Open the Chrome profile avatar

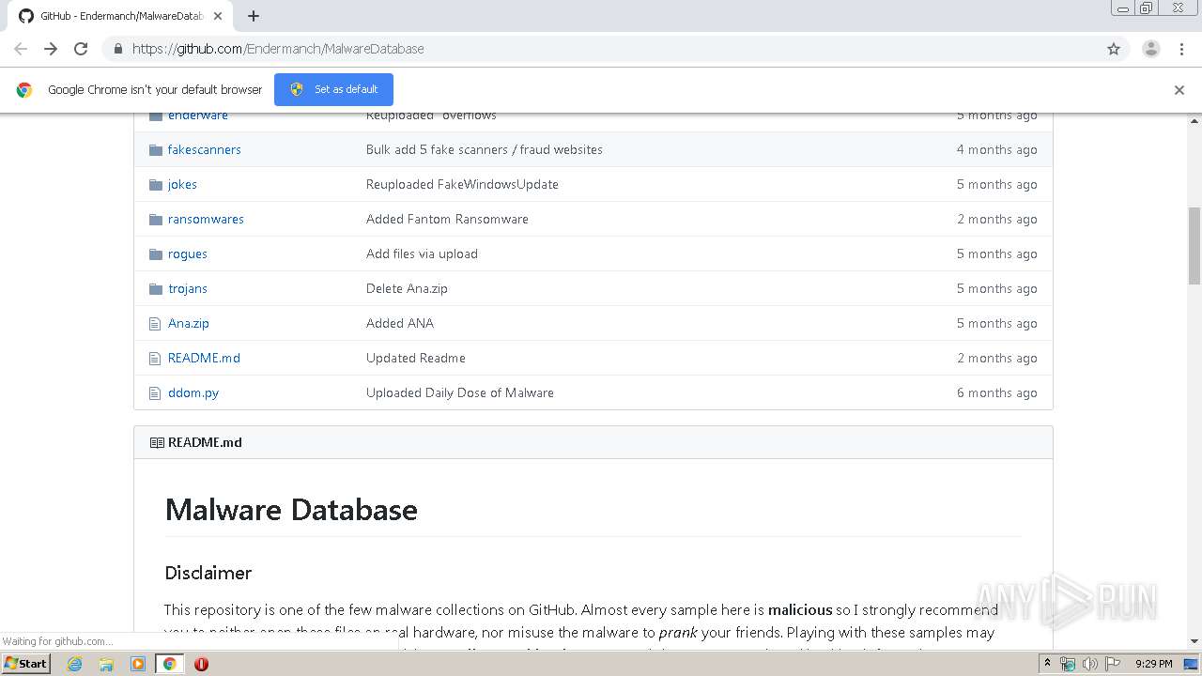click(x=1151, y=49)
